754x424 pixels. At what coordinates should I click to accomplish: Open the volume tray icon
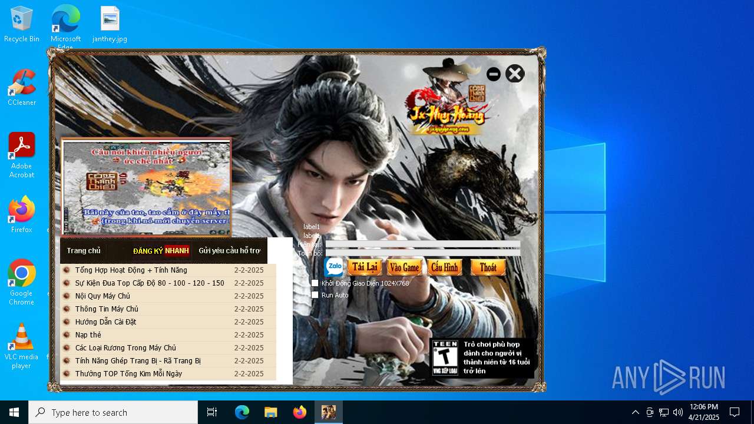pyautogui.click(x=678, y=412)
